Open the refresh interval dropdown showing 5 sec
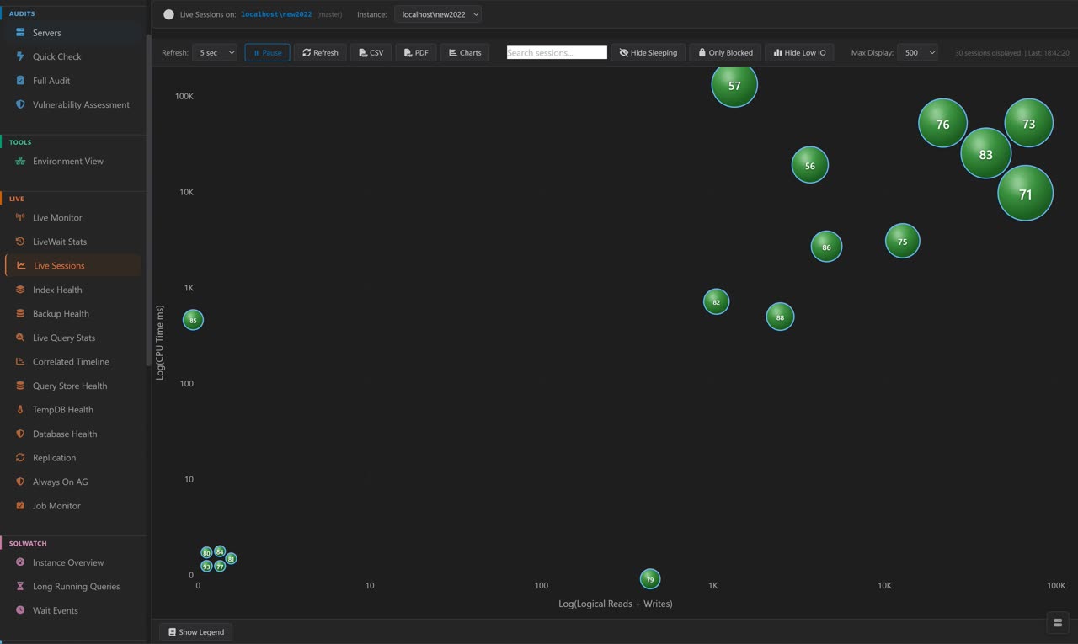Viewport: 1078px width, 644px height. [x=215, y=52]
